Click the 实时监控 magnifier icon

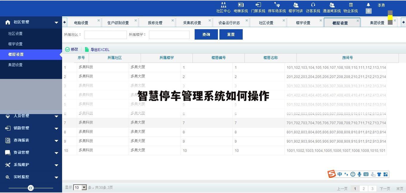(8, 177)
